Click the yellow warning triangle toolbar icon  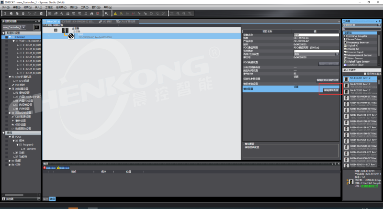point(115,13)
